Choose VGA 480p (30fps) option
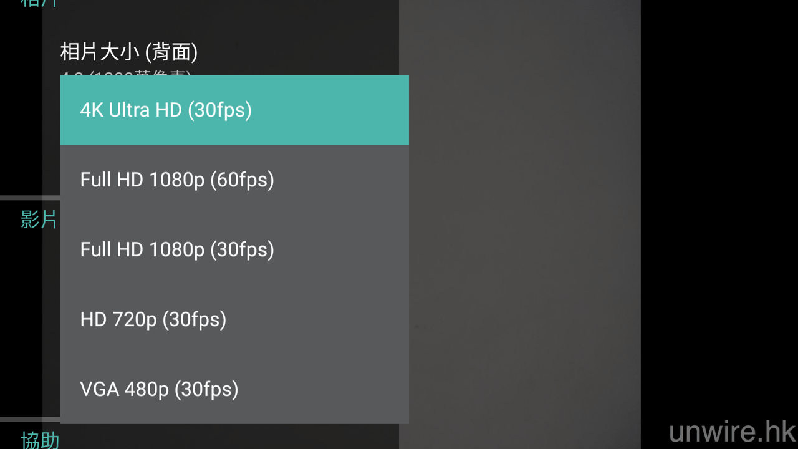798x449 pixels. (x=234, y=390)
